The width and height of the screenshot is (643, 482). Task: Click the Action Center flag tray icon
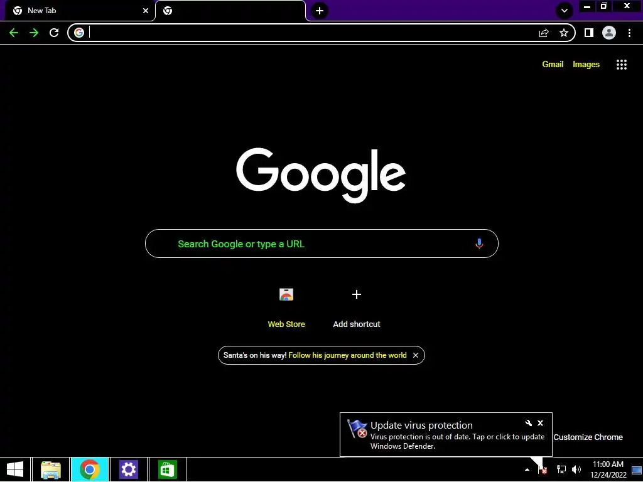(x=543, y=469)
